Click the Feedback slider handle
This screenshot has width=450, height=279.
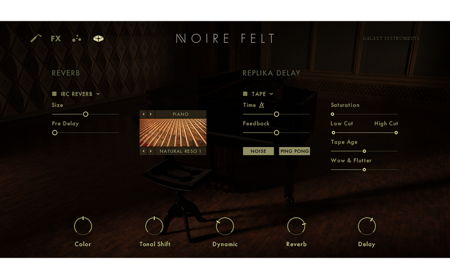coord(276,133)
